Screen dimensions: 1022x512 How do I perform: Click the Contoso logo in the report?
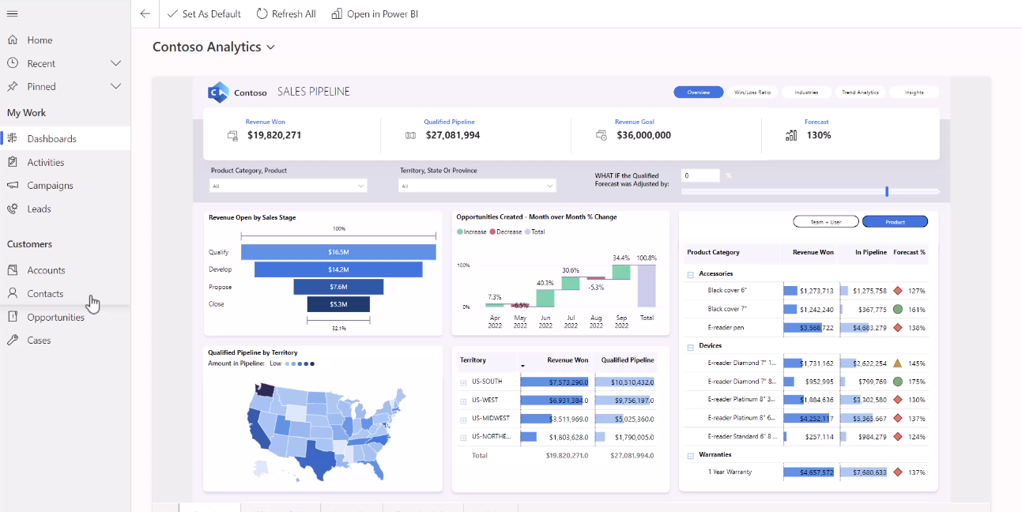click(218, 92)
